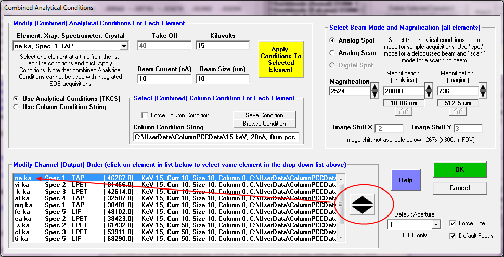Click binoculars icon under analytical magnification
The height and width of the screenshot is (257, 504).
click(x=403, y=111)
